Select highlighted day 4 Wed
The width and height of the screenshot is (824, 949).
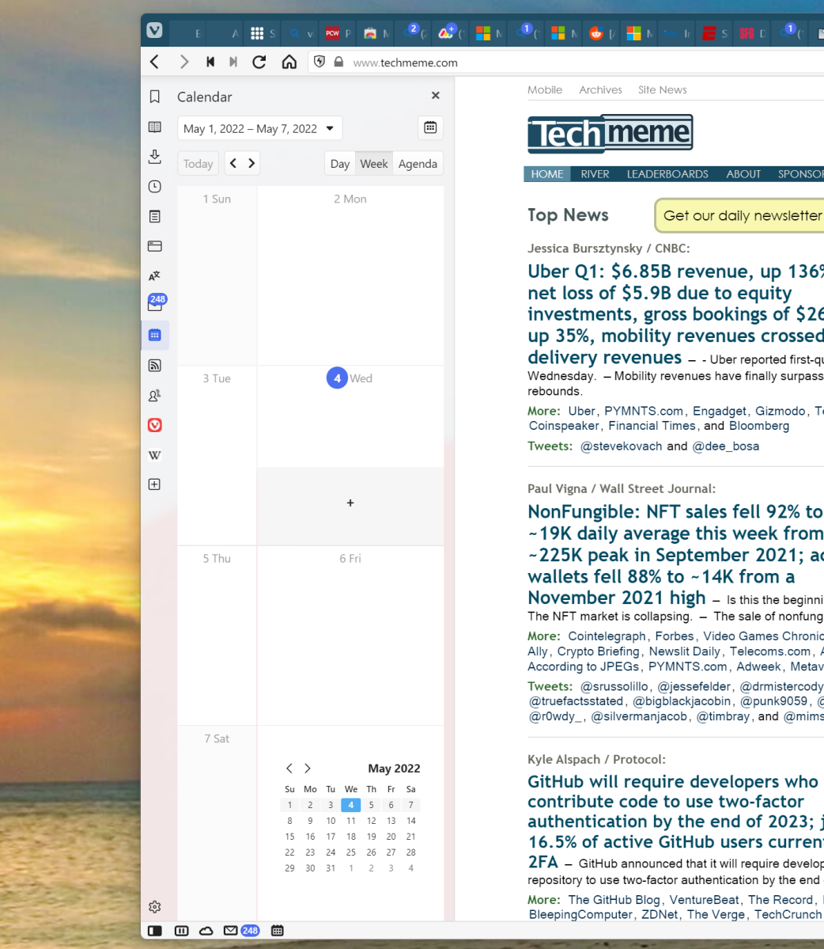[337, 378]
